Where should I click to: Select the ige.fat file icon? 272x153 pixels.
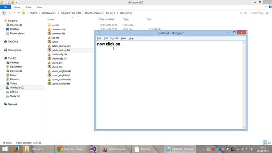click(49, 42)
